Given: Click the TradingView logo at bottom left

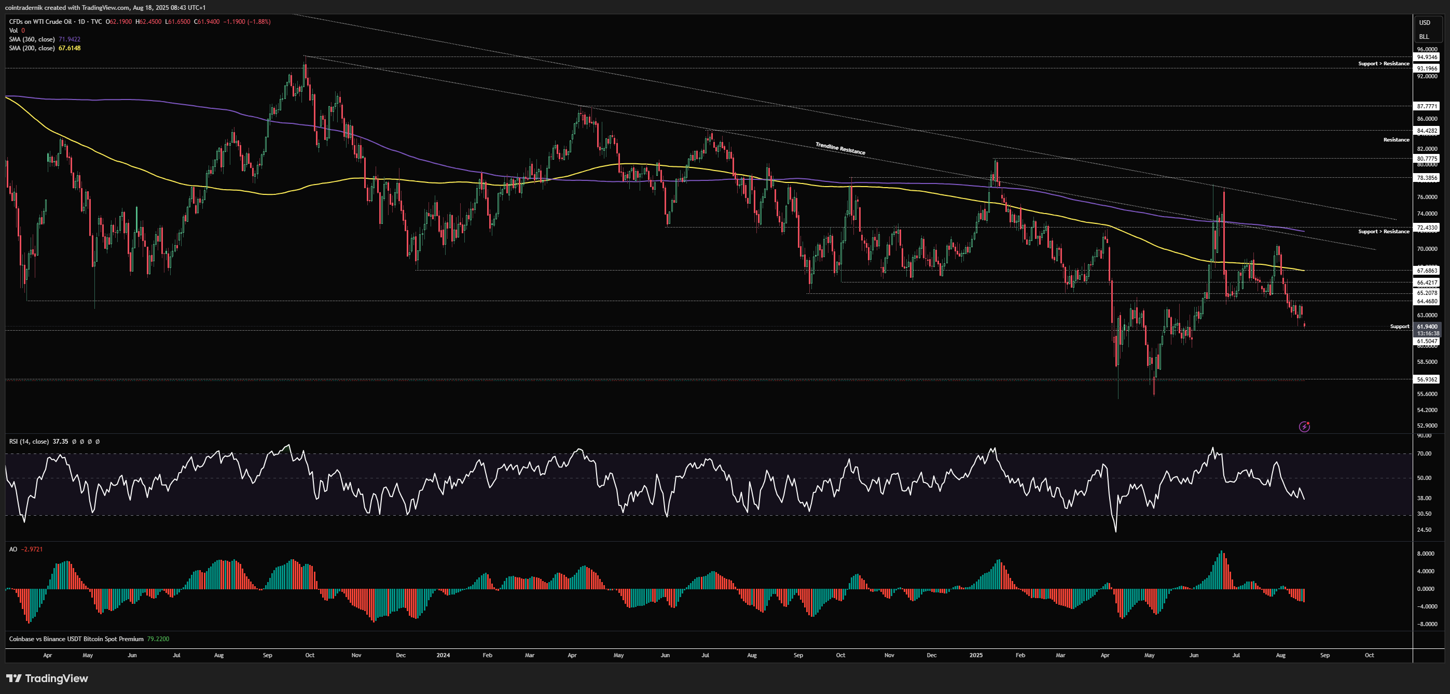Looking at the screenshot, I should pyautogui.click(x=47, y=678).
